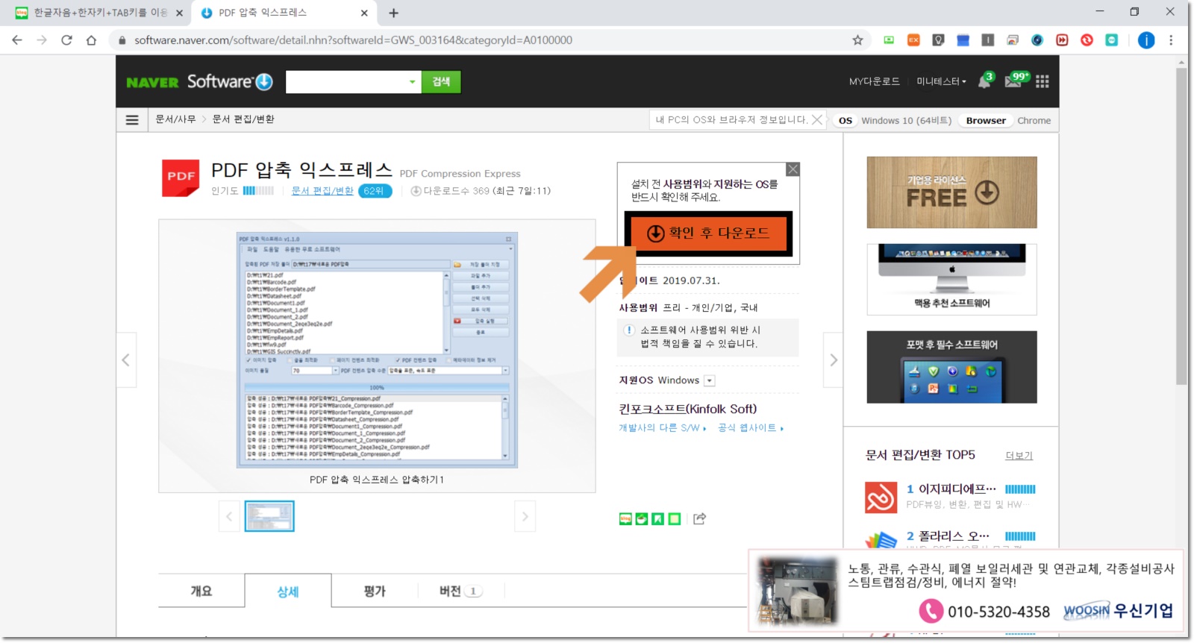1194x643 pixels.
Task: Go to previous thumbnail with left arrow
Action: (229, 516)
